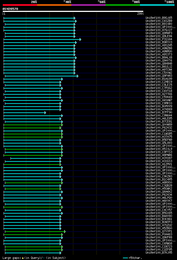Click the green alignment bar for Q7XYP1
The width and height of the screenshot is (177, 260).
35,232
